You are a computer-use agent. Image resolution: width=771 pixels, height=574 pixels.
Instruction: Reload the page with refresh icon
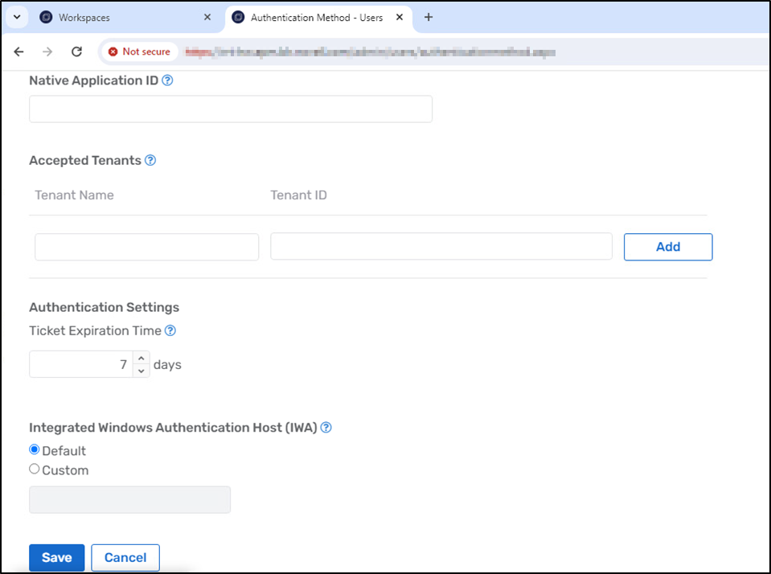pyautogui.click(x=76, y=51)
